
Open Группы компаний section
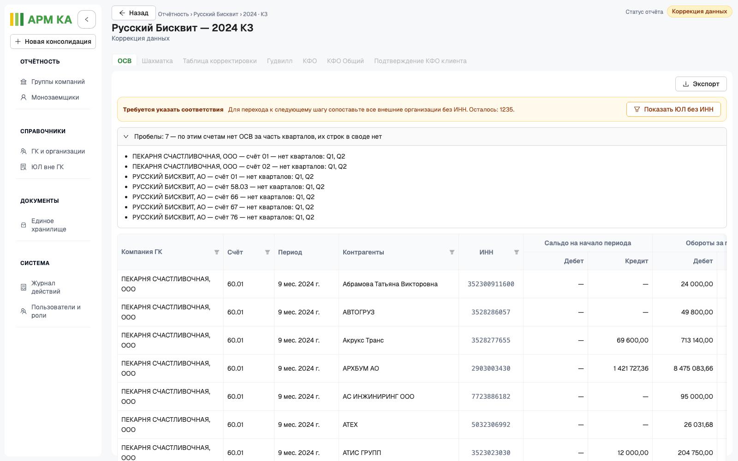tap(53, 82)
